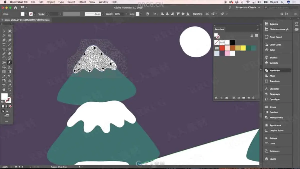
Task: Set None fill mode button
Action: [x=10, y=106]
